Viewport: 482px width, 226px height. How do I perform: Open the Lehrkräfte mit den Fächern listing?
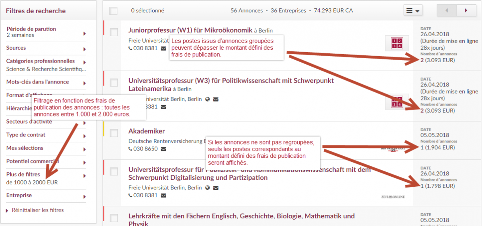pyautogui.click(x=241, y=219)
